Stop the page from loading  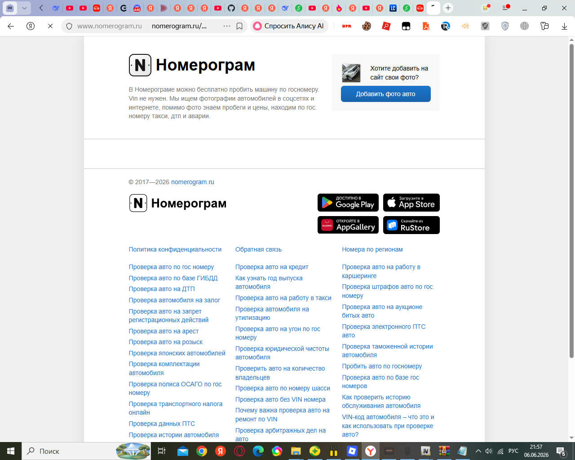[50, 26]
